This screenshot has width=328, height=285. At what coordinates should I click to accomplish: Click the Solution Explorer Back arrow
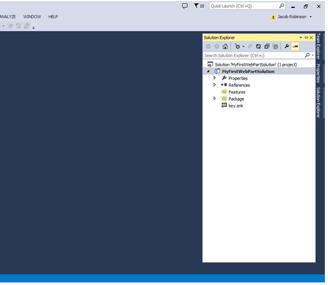pos(208,46)
